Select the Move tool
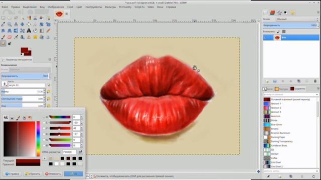 [x=22, y=24]
